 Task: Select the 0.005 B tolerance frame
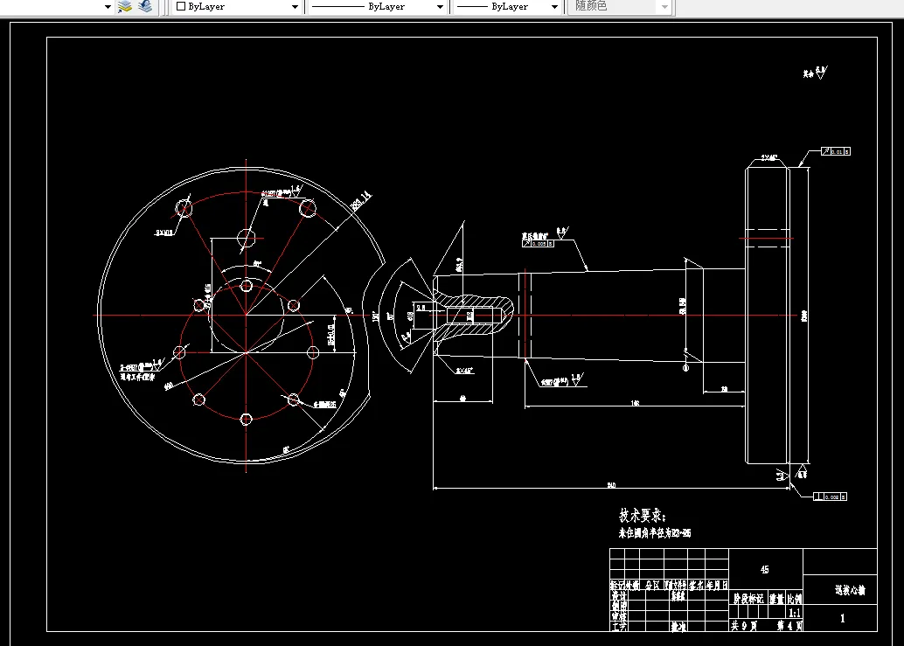(x=538, y=244)
